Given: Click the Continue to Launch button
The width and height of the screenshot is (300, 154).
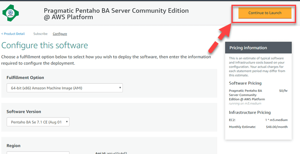Looking at the screenshot, I should tap(265, 13).
